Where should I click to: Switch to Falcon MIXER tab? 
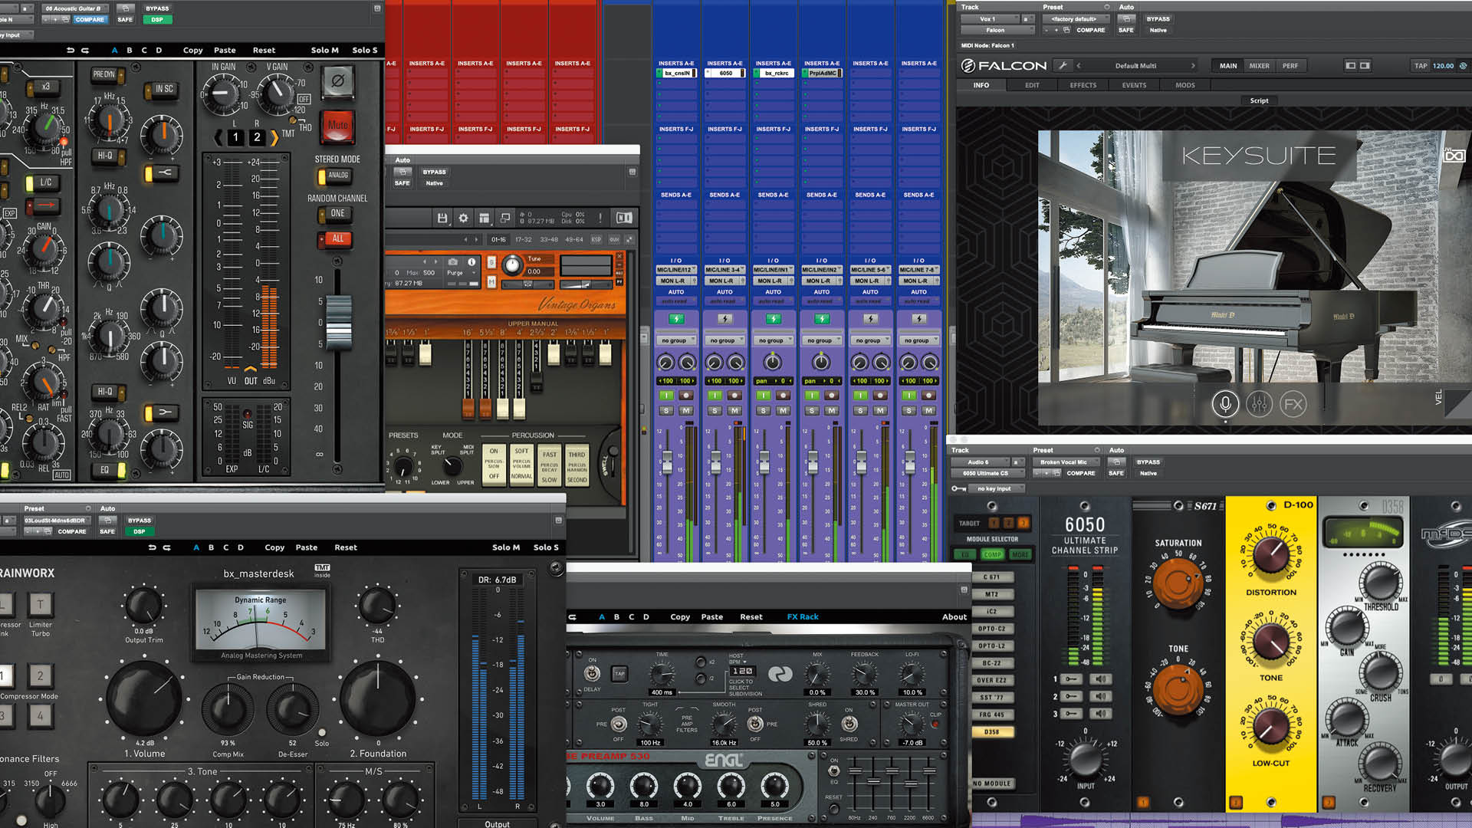pos(1259,66)
